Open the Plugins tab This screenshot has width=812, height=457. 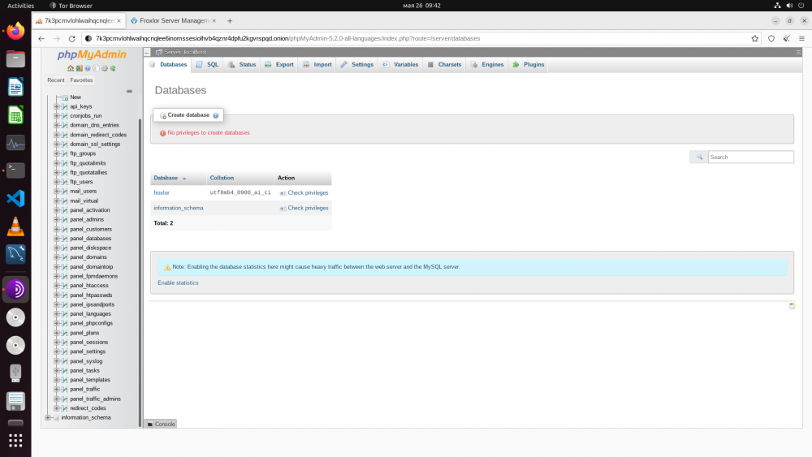529,65
